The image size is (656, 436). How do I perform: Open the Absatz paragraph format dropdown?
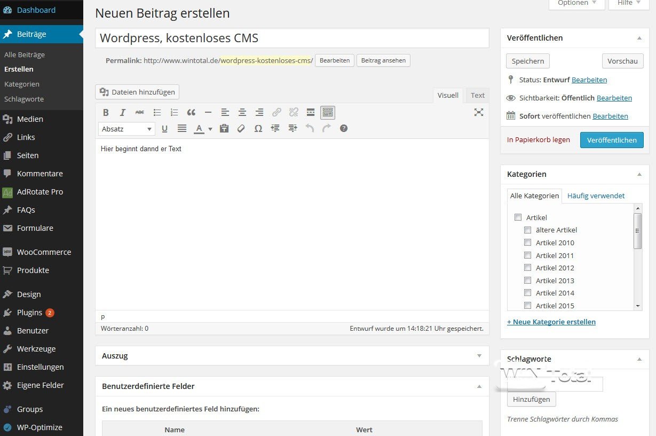click(x=127, y=129)
